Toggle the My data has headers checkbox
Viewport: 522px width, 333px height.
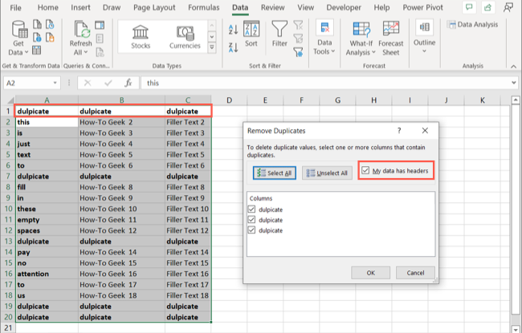[366, 171]
